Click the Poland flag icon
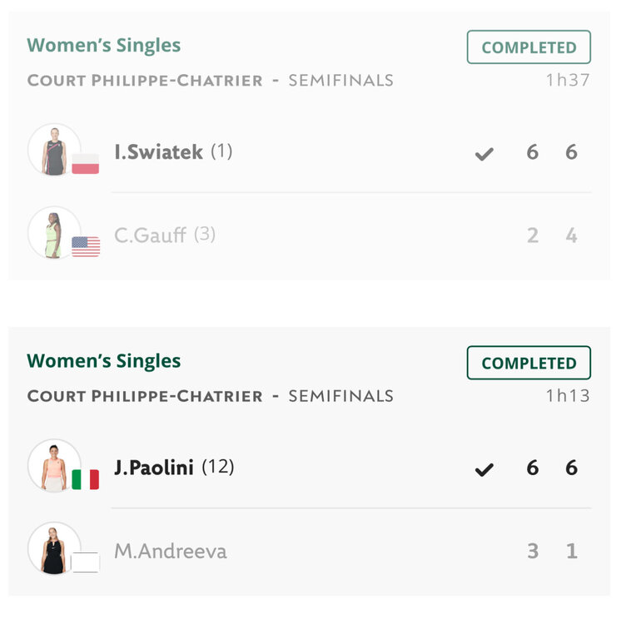 click(x=86, y=164)
